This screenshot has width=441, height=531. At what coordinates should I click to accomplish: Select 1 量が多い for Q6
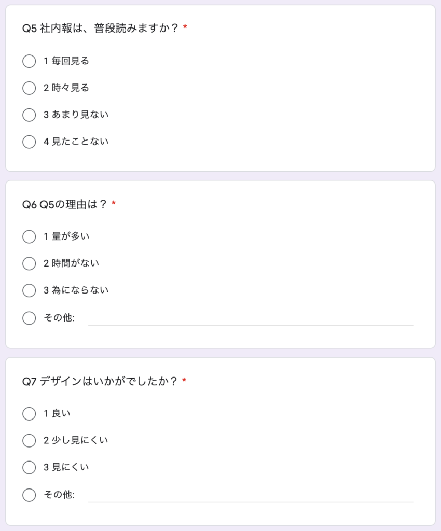(29, 236)
